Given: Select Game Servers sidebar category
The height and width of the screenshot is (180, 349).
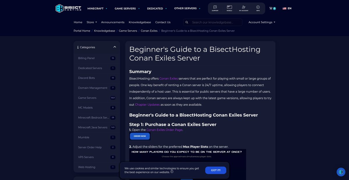Looking at the screenshot, I should (x=97, y=98).
